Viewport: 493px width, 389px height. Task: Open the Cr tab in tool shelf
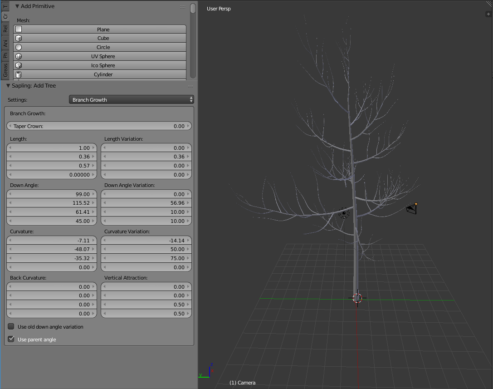tap(5, 16)
